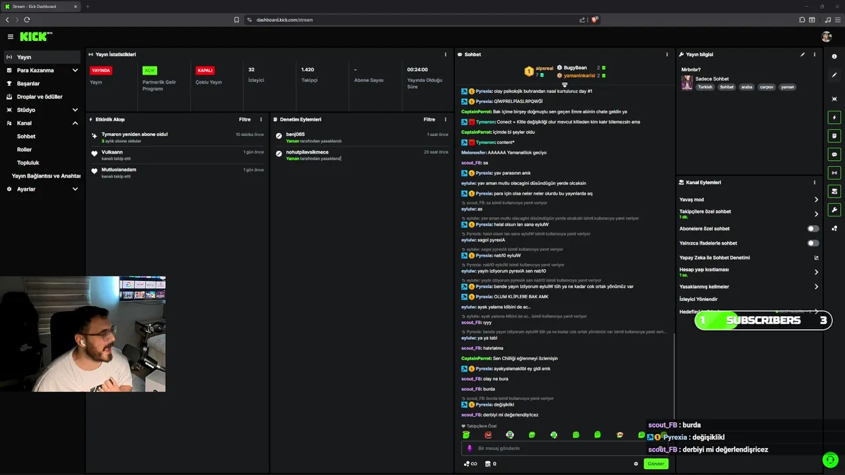Open Topluluk under Kanal in sidebar

[x=28, y=162]
